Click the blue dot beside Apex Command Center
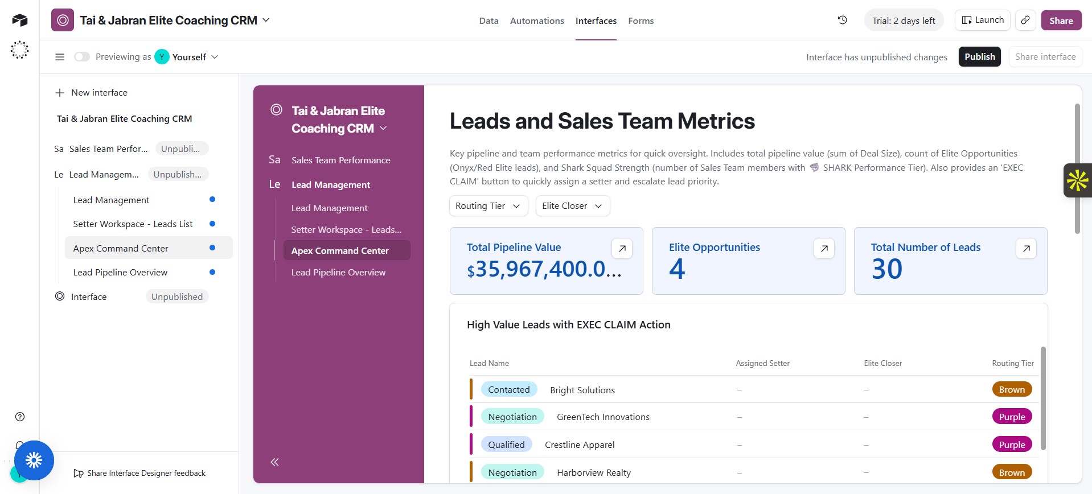This screenshot has width=1092, height=494. pyautogui.click(x=212, y=248)
